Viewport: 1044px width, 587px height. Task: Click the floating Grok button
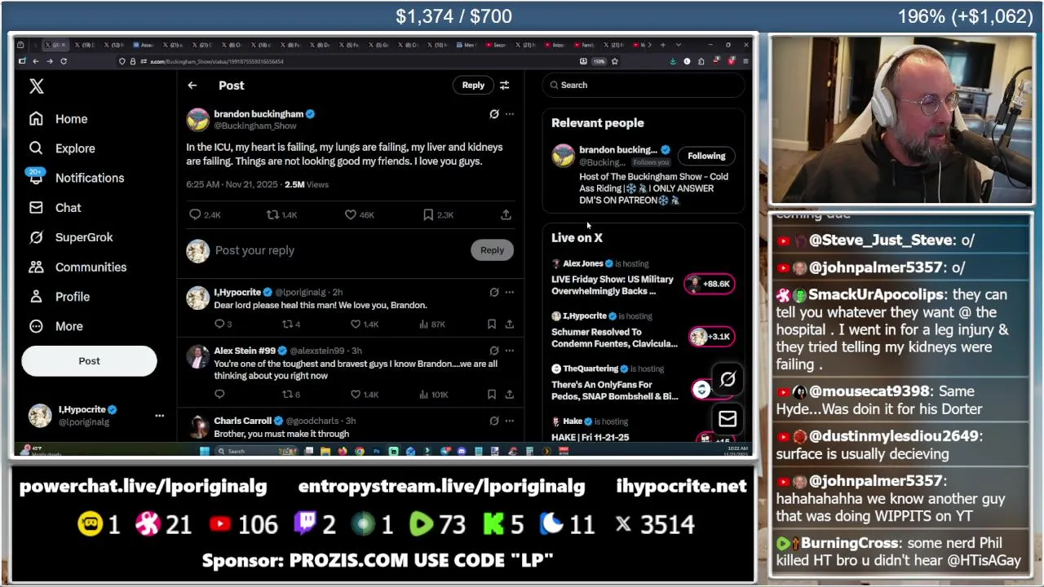pos(728,379)
